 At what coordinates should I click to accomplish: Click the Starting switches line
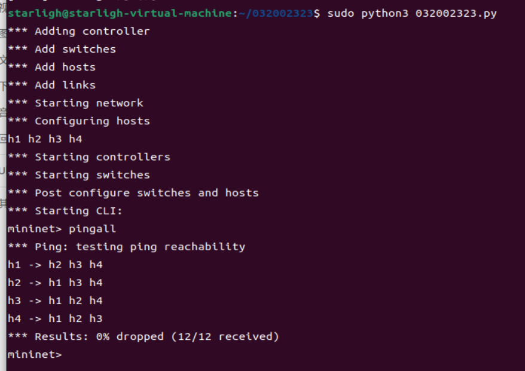(x=79, y=174)
